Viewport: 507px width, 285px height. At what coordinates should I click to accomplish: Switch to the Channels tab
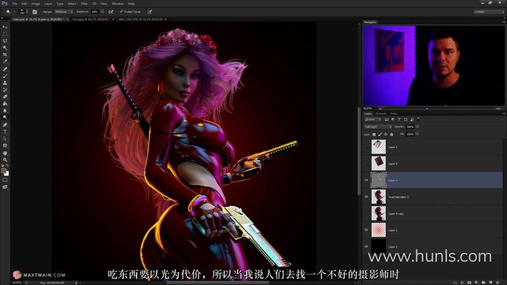click(381, 114)
